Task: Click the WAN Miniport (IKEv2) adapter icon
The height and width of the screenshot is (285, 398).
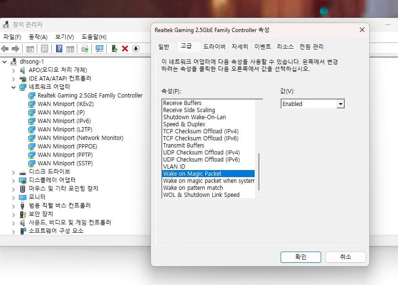Action: click(32, 104)
